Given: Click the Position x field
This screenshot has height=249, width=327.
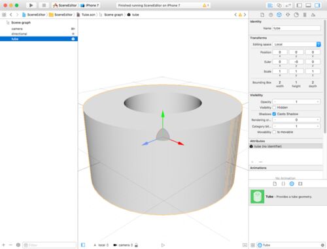Looking at the screenshot, I should 280,52.
